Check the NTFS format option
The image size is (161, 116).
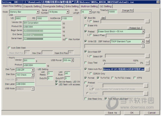coord(135,78)
